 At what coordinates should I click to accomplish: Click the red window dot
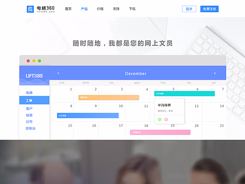pos(28,61)
